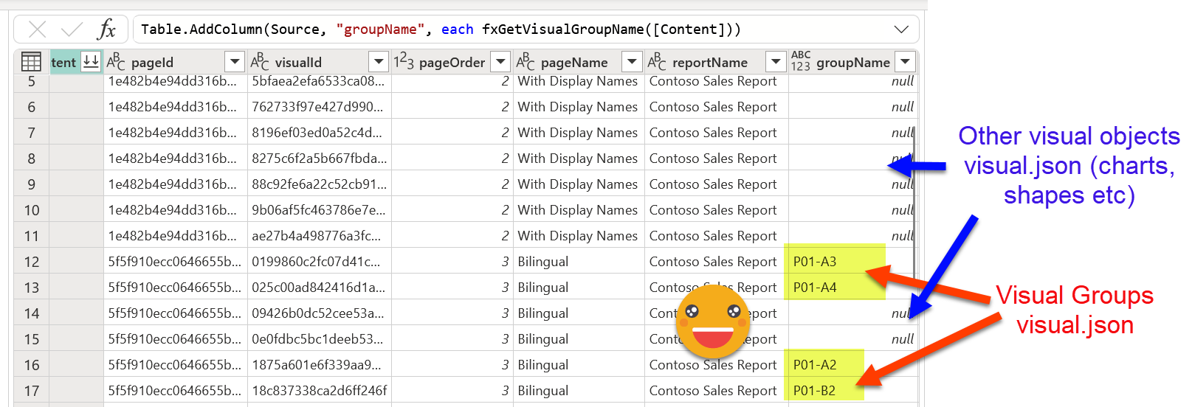
Task: Open the reportName column filter dropdown
Action: pos(775,62)
